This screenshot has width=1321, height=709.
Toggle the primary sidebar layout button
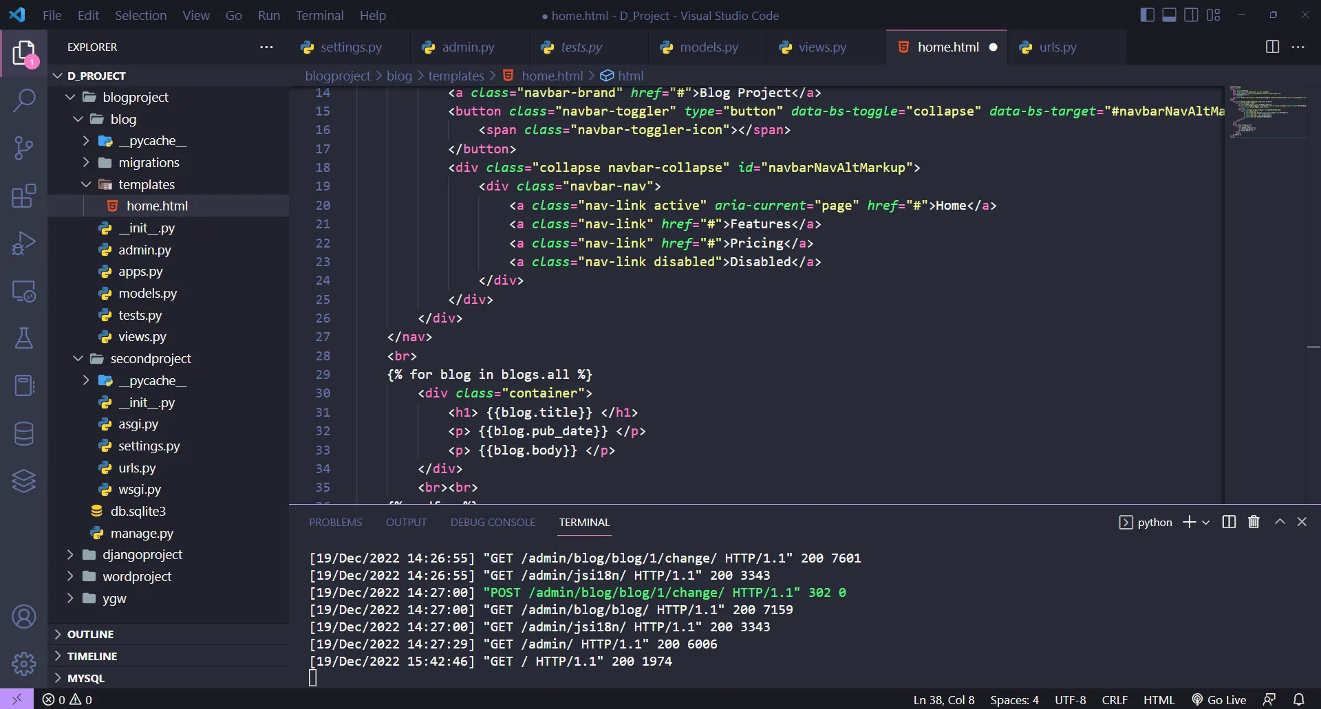point(1147,15)
